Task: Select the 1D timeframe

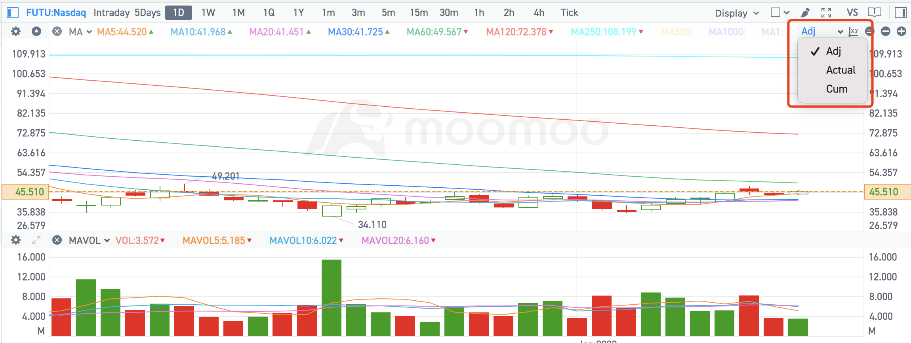Action: tap(179, 13)
